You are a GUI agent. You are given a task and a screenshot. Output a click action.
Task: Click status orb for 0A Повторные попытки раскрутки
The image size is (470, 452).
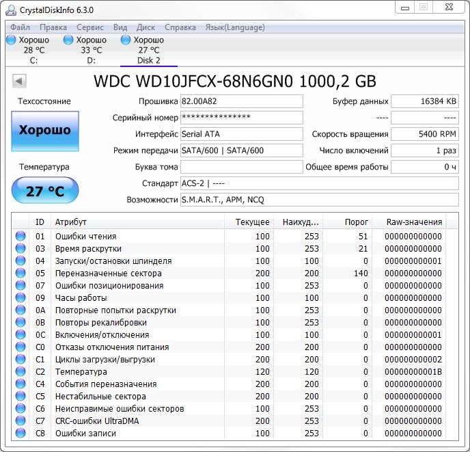pyautogui.click(x=20, y=310)
